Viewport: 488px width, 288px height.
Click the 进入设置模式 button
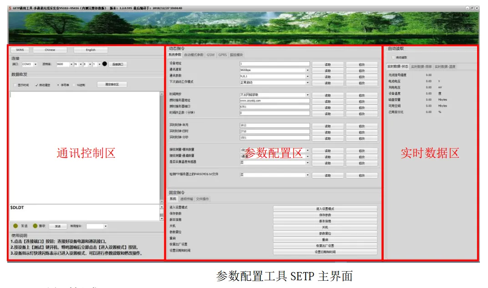tap(325, 209)
